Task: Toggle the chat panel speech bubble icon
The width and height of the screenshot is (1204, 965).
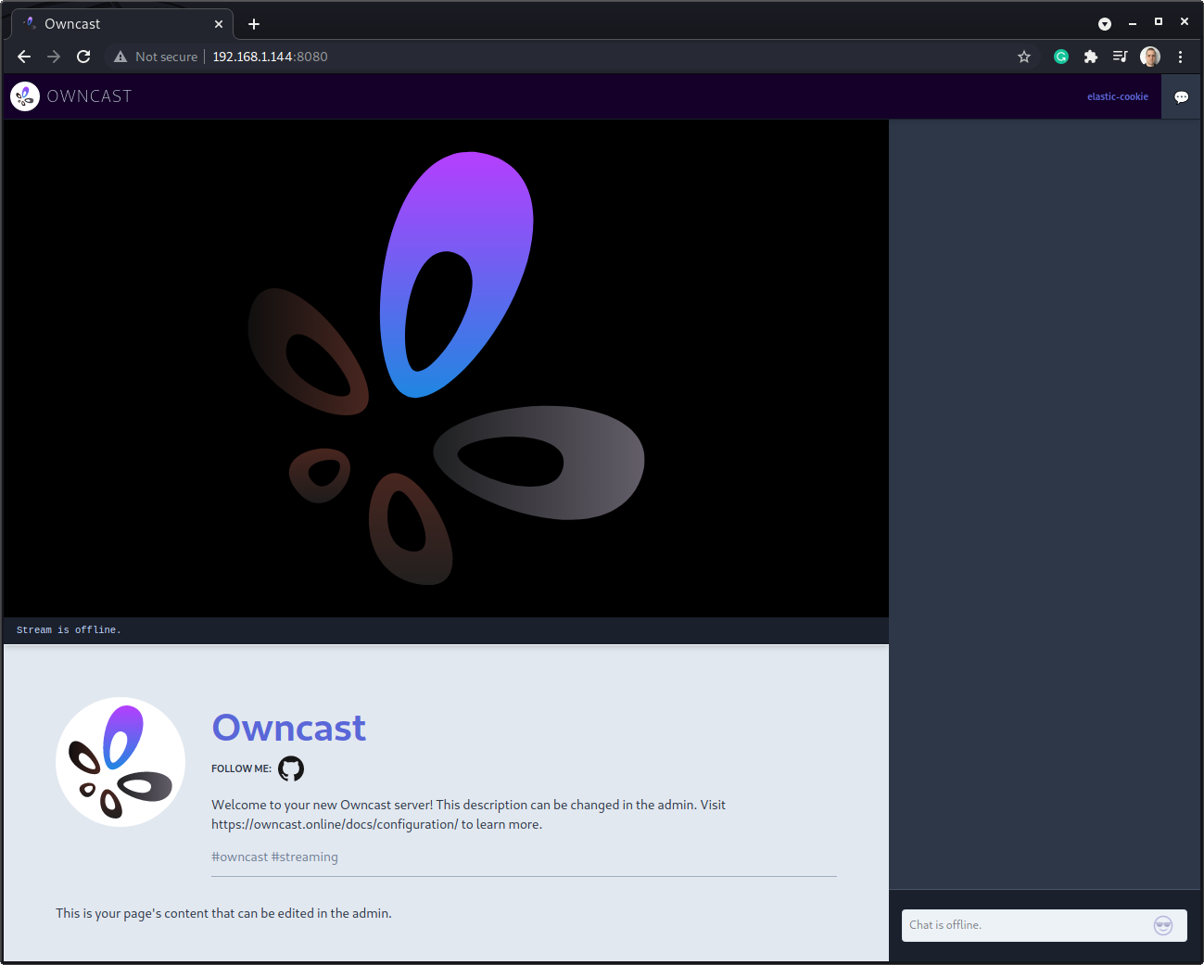Action: click(1181, 96)
